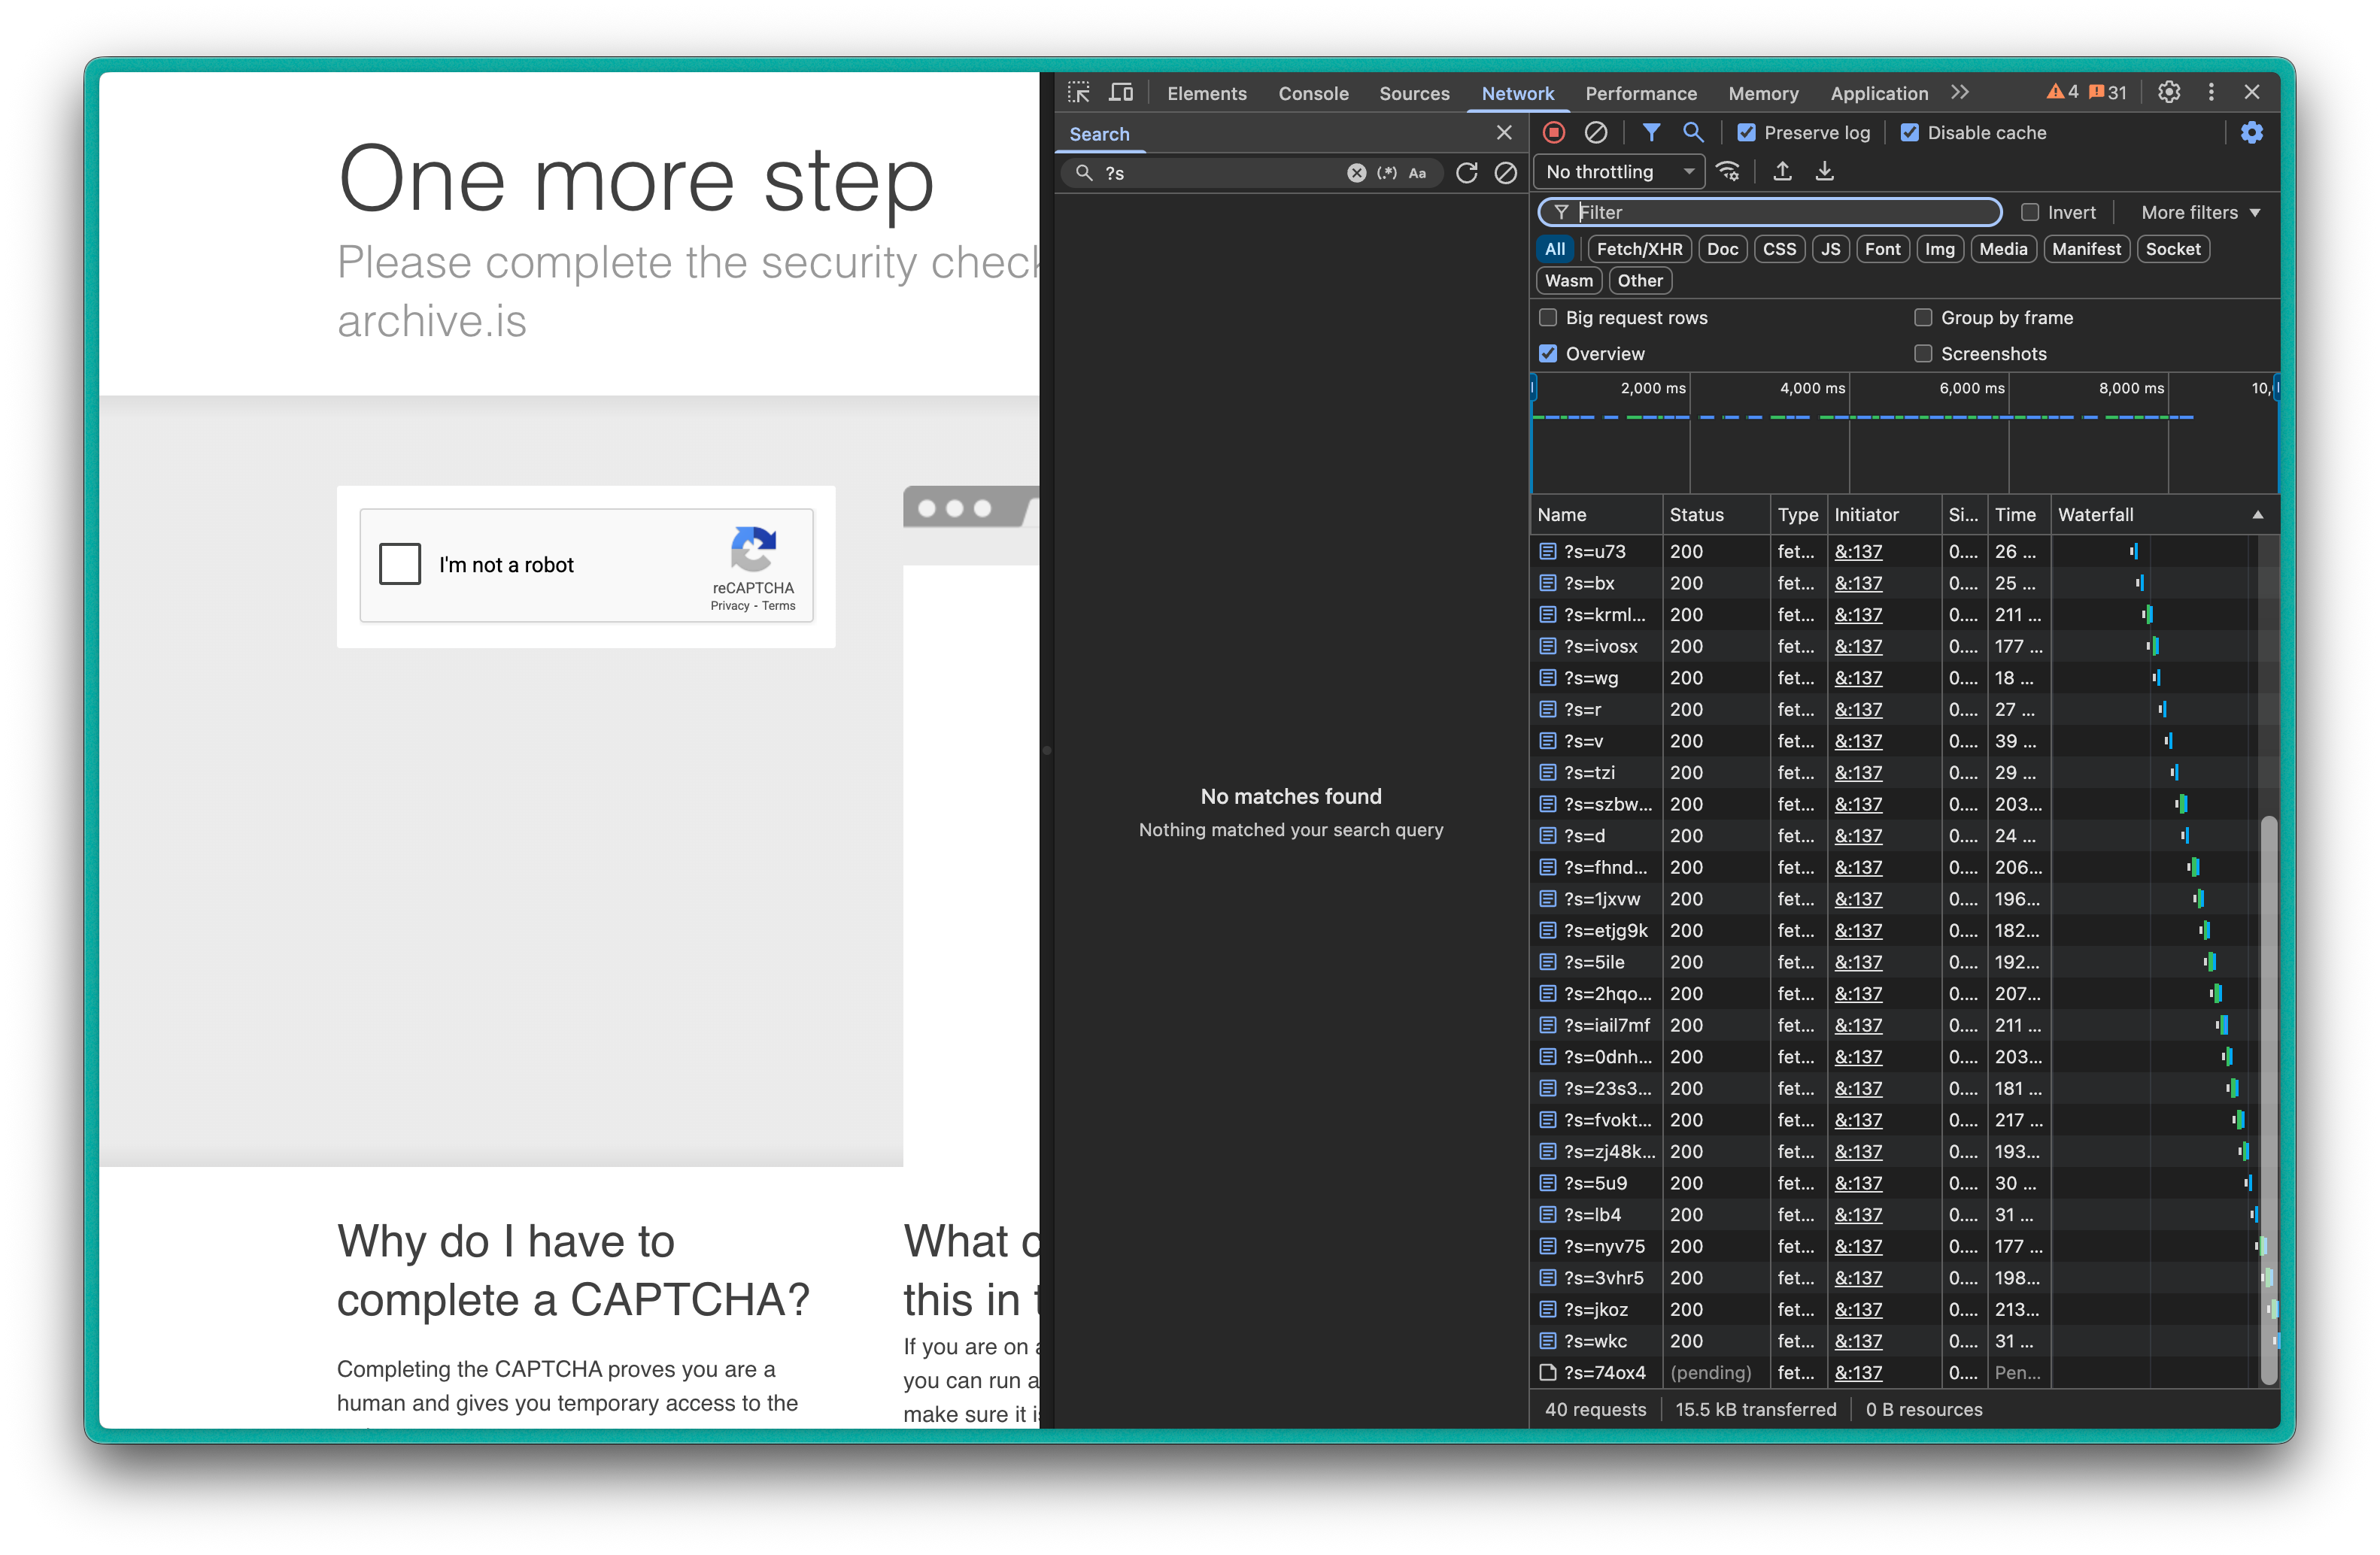Show more DevTools tabs chevron
The height and width of the screenshot is (1555, 2380).
(x=1959, y=92)
